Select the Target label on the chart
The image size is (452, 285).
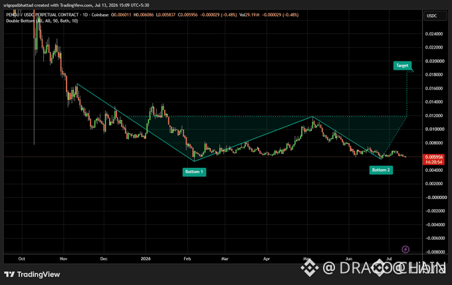click(x=402, y=65)
